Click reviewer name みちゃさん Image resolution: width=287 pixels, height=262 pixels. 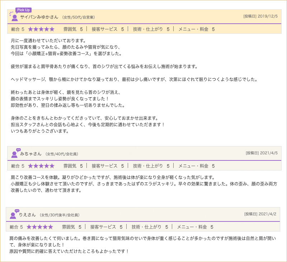[31, 154]
